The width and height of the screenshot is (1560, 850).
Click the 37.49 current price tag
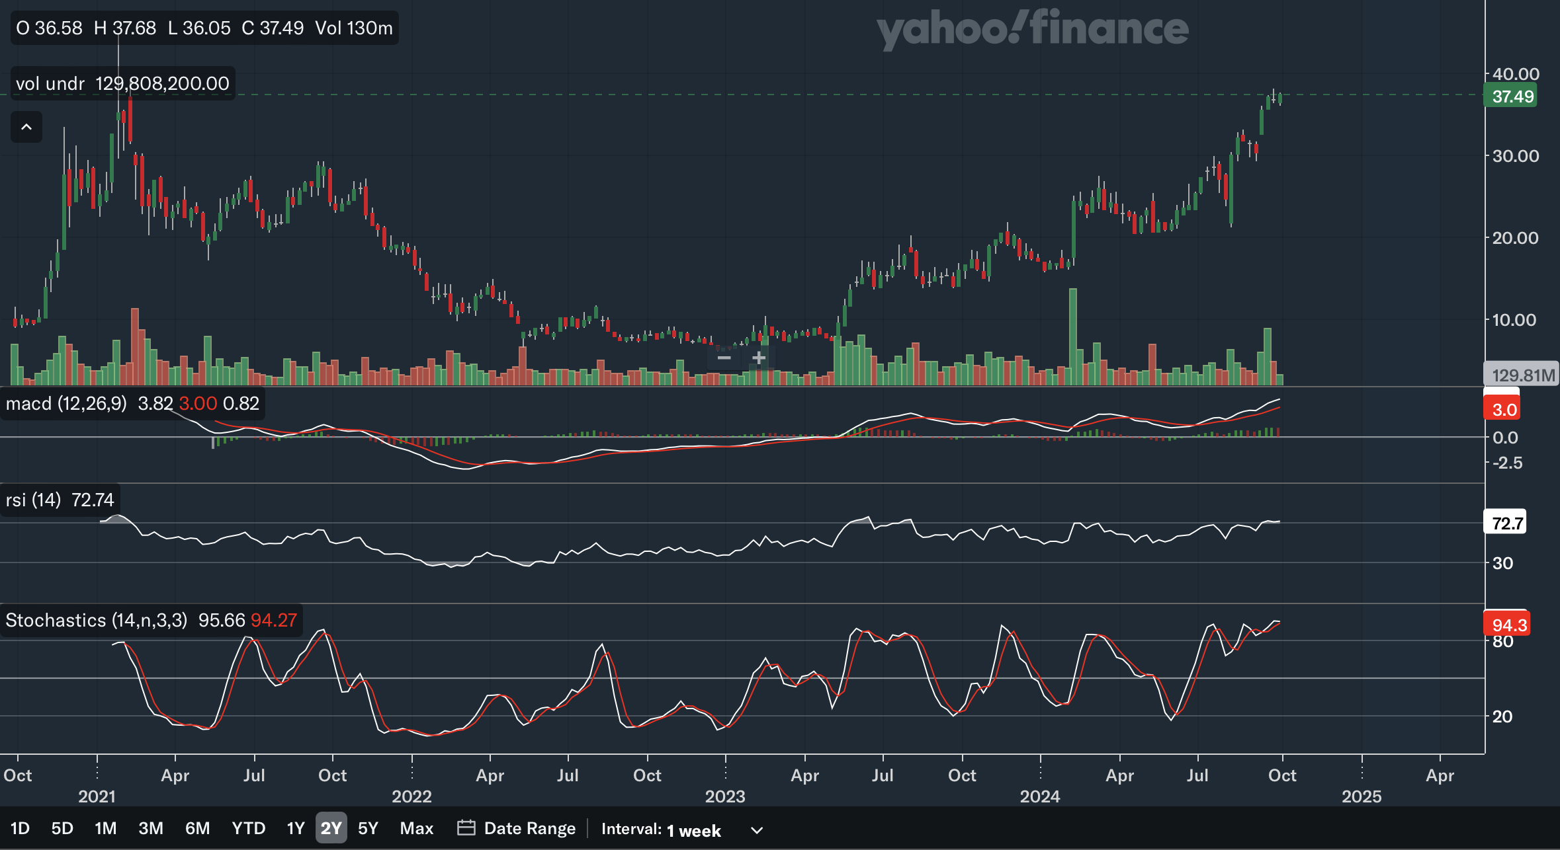[1512, 97]
